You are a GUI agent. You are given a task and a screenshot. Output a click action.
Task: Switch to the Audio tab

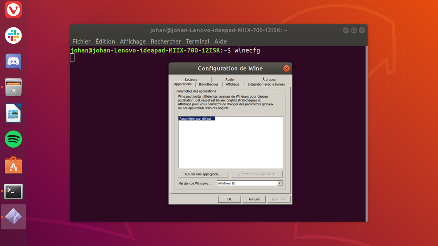[230, 79]
